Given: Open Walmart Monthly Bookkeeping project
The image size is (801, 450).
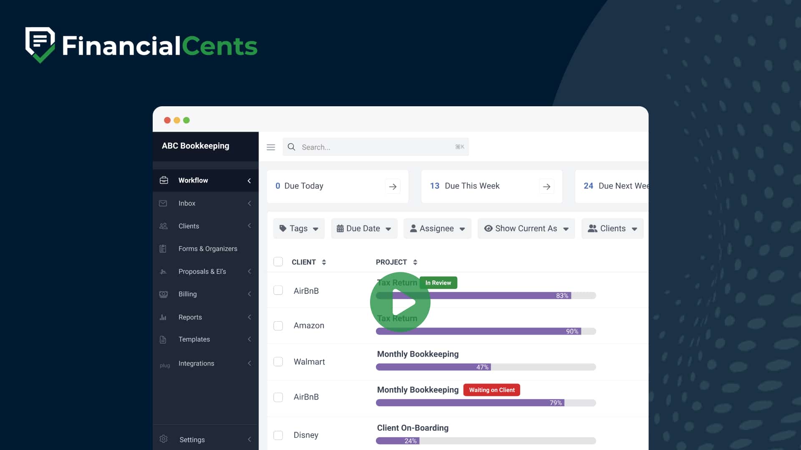Looking at the screenshot, I should tap(418, 354).
